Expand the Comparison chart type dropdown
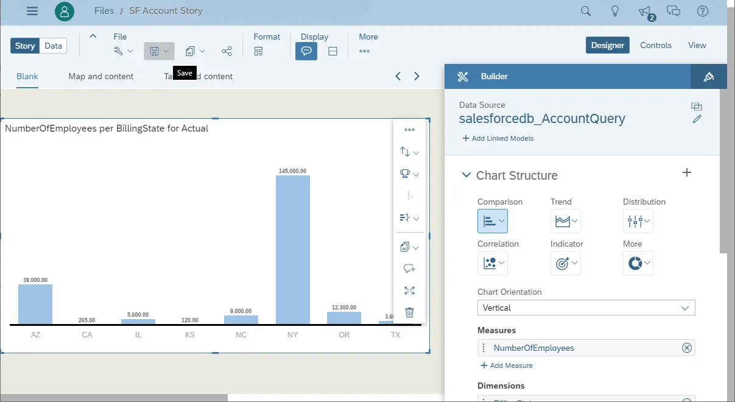This screenshot has width=735, height=402. [502, 221]
